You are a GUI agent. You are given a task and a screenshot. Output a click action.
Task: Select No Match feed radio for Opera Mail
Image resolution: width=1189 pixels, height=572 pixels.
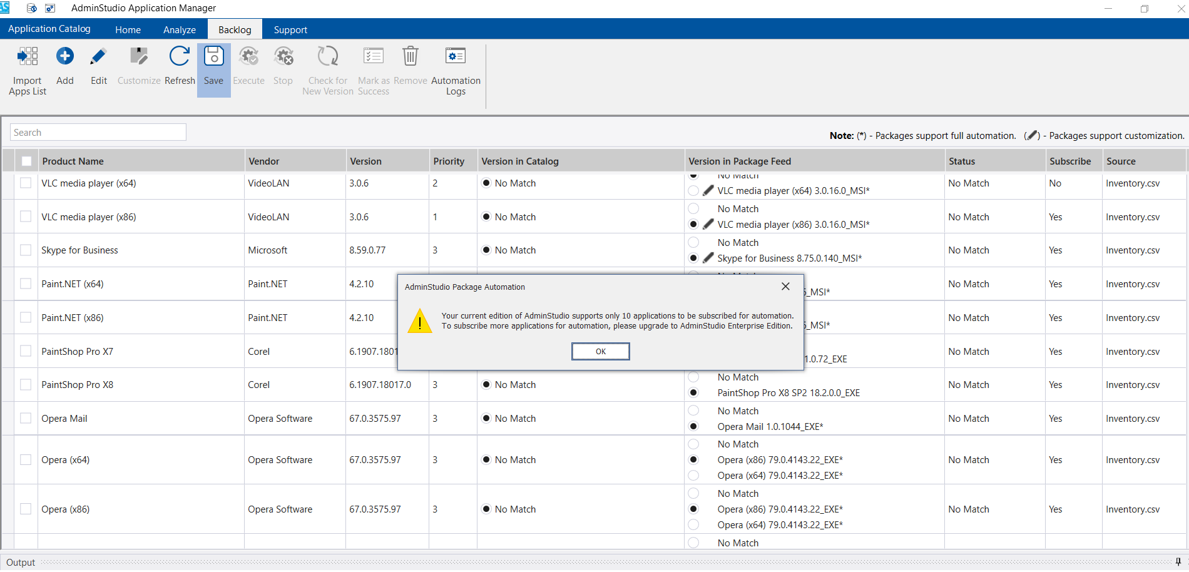pyautogui.click(x=693, y=411)
